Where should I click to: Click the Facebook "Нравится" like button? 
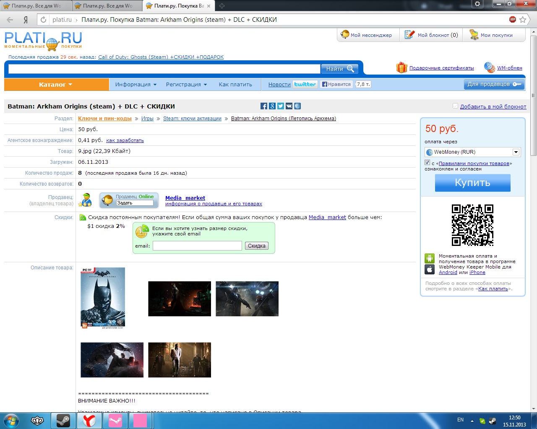click(336, 84)
